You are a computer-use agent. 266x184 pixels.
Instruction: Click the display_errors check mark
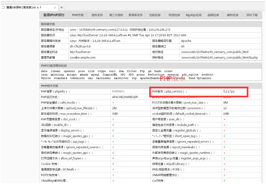[113, 130]
